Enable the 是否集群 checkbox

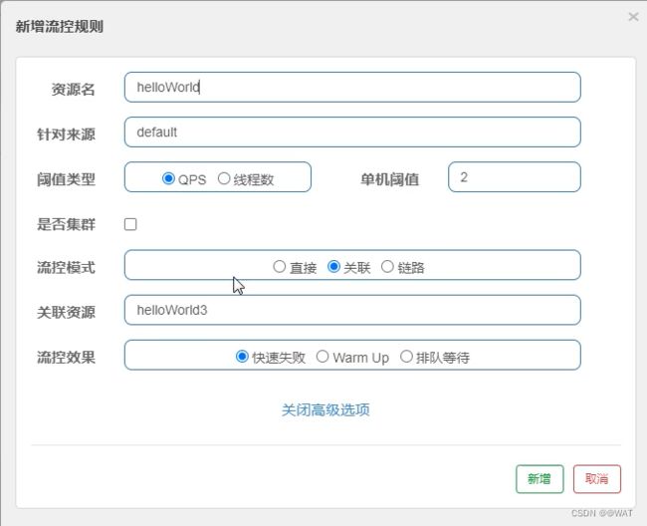tap(130, 224)
